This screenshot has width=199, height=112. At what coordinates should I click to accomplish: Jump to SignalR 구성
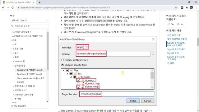173,53
